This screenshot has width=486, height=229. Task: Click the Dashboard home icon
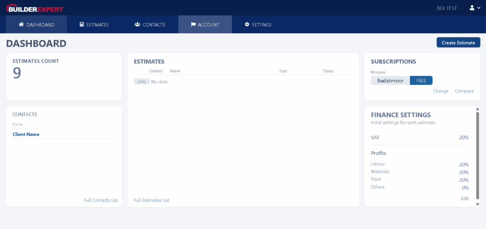21,25
